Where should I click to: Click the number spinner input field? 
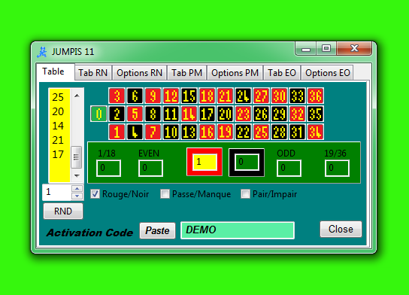[x=57, y=192]
